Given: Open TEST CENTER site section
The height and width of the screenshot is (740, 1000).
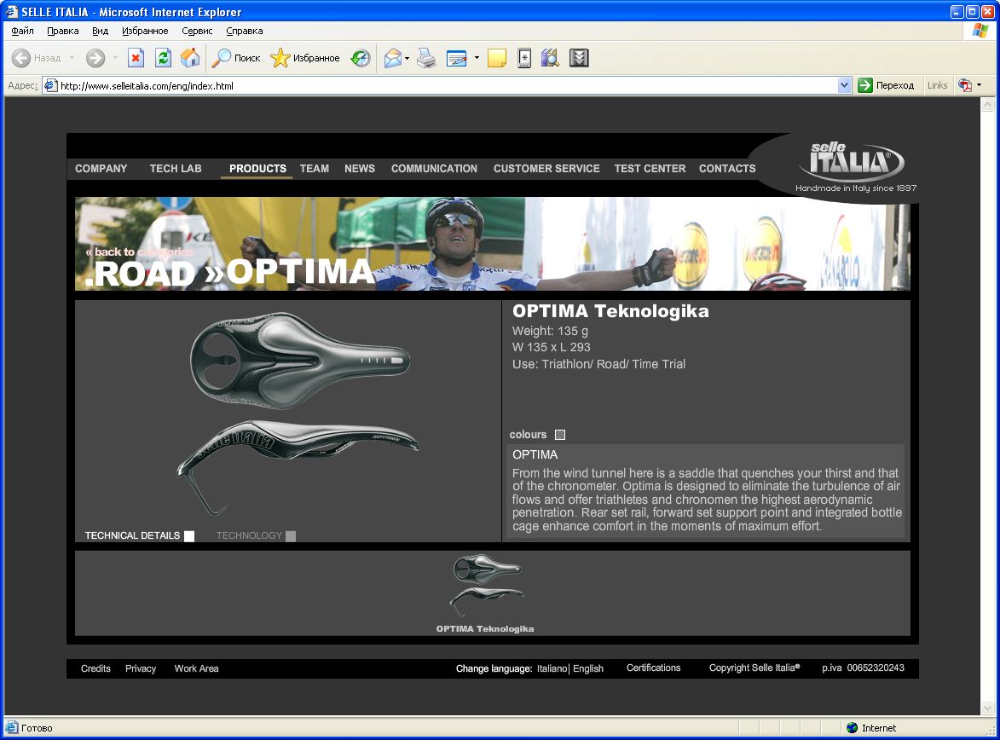Looking at the screenshot, I should click(x=650, y=169).
